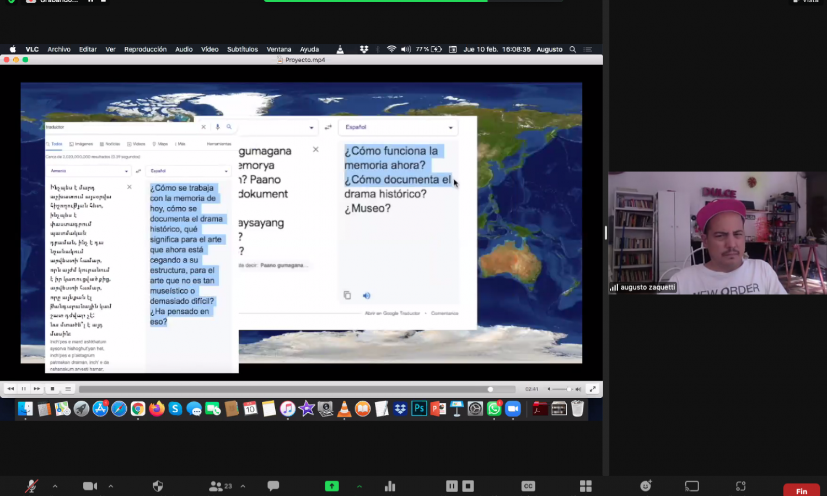Enable closed captions with CC icon
Screen dimensions: 827x496
tap(528, 486)
